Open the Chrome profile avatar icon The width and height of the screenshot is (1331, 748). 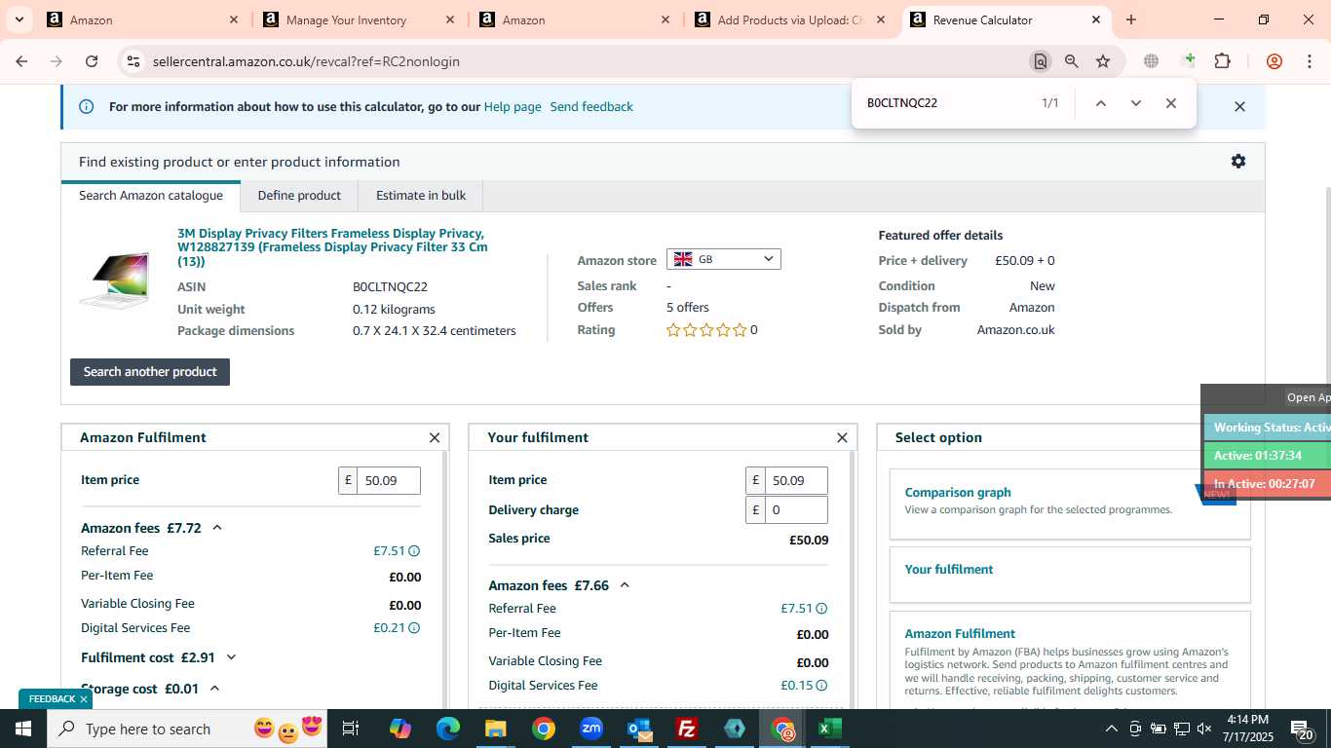[x=1274, y=61]
